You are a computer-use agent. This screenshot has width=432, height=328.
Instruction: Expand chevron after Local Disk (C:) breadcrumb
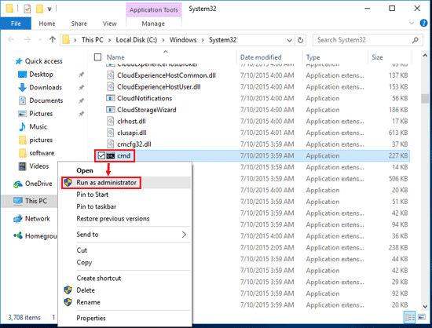(x=163, y=40)
